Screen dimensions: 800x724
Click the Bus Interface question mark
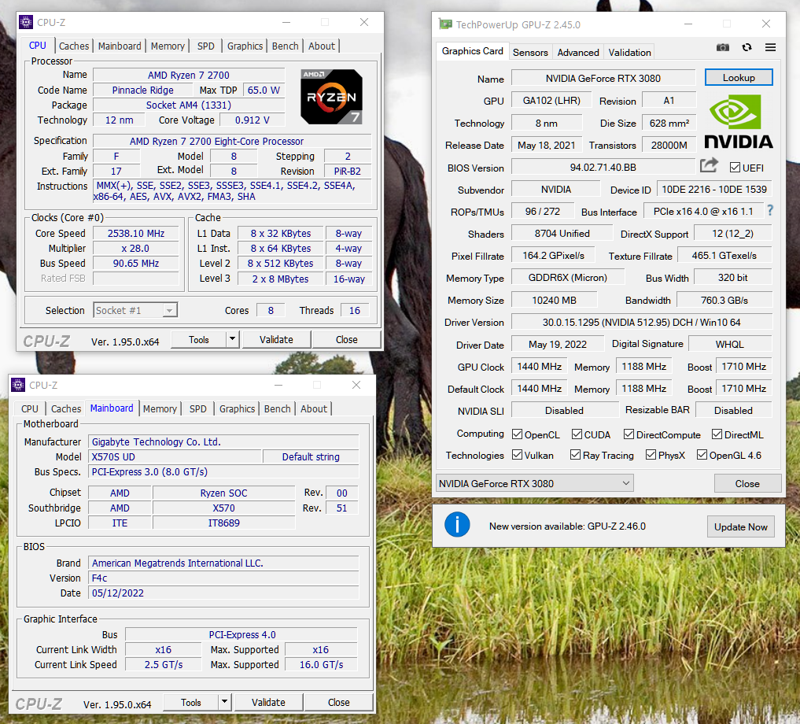(x=770, y=210)
